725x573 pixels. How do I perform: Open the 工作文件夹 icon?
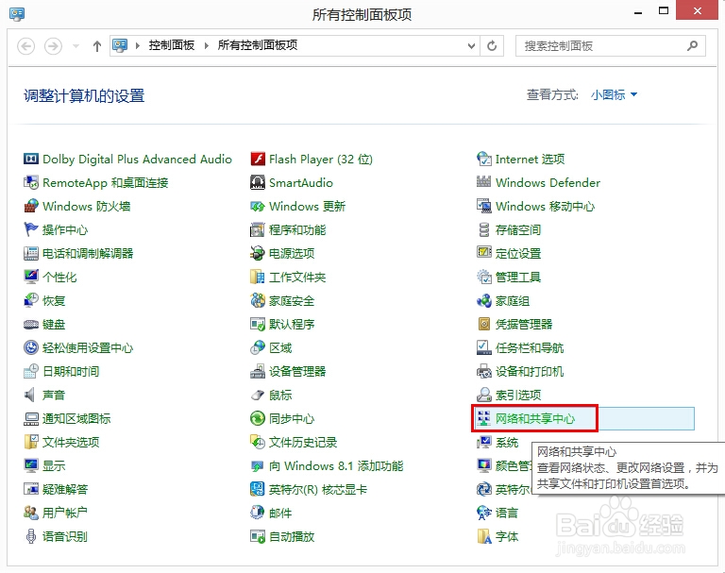click(257, 277)
